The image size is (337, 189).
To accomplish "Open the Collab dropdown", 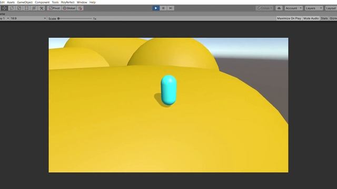I will click(264, 8).
